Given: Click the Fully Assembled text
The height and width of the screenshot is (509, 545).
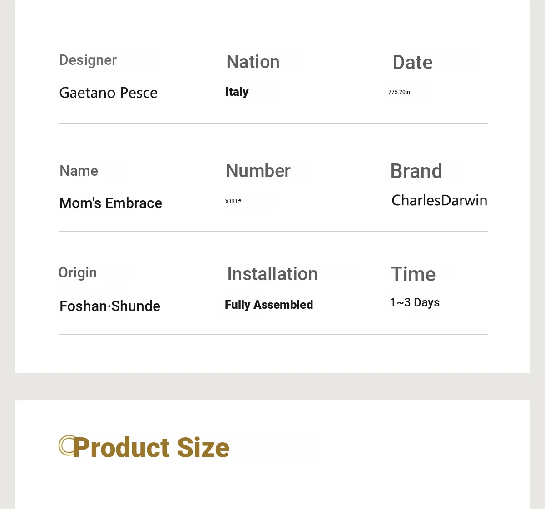Looking at the screenshot, I should [x=269, y=305].
